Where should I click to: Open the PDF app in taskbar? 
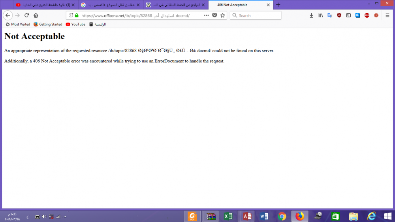point(192,216)
